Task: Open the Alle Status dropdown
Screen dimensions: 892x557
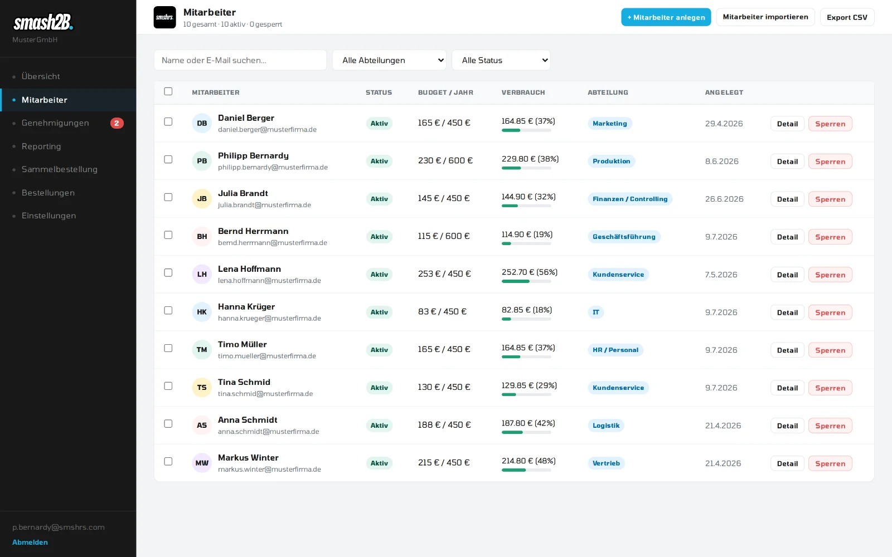Action: click(x=501, y=60)
